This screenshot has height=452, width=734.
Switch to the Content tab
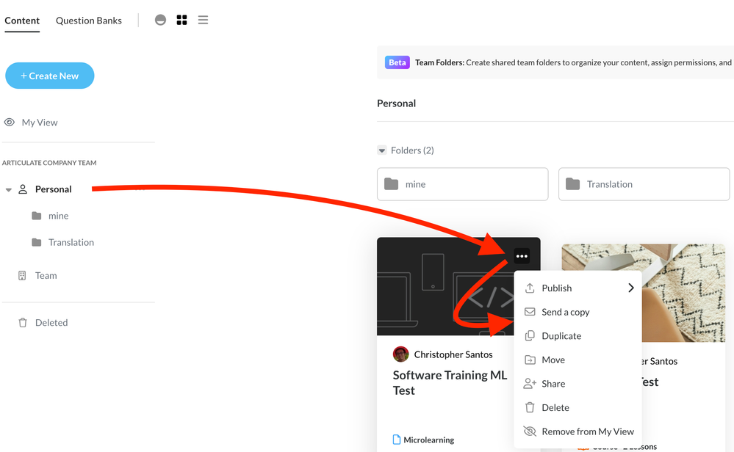pyautogui.click(x=22, y=21)
